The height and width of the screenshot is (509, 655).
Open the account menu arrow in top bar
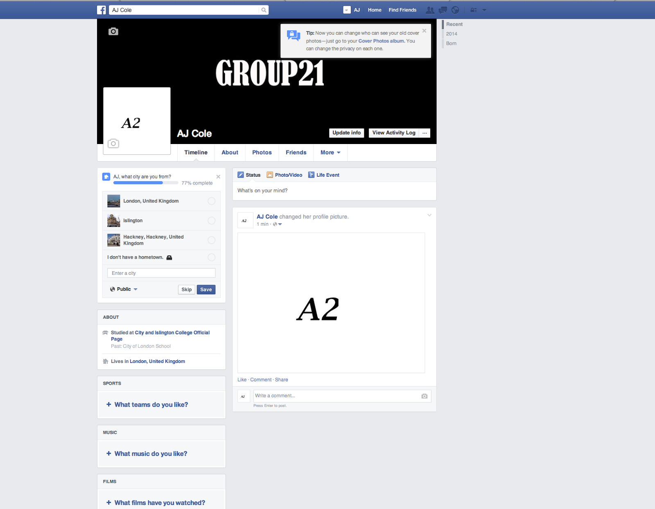coord(484,10)
